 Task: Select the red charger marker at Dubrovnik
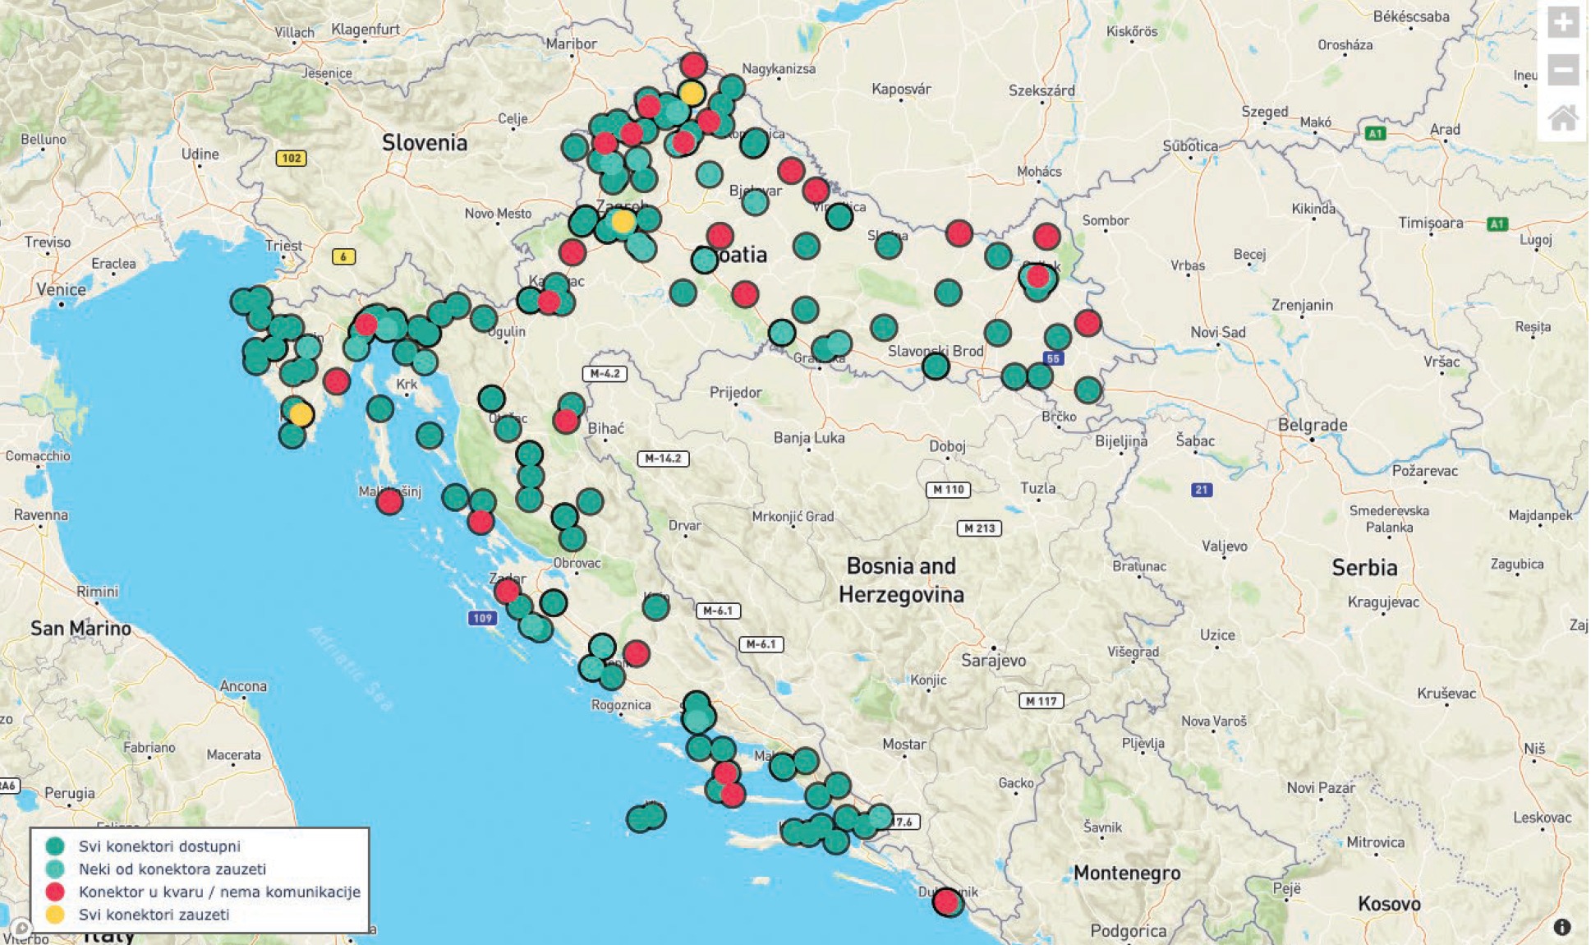[x=947, y=901]
